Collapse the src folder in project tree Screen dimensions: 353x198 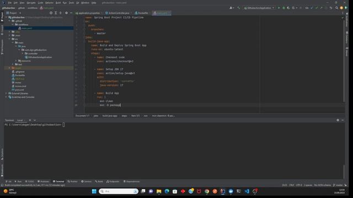10,39
